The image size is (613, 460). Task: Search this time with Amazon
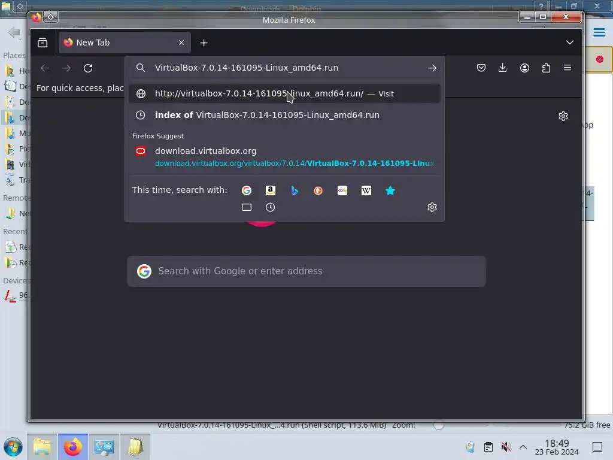pyautogui.click(x=270, y=190)
